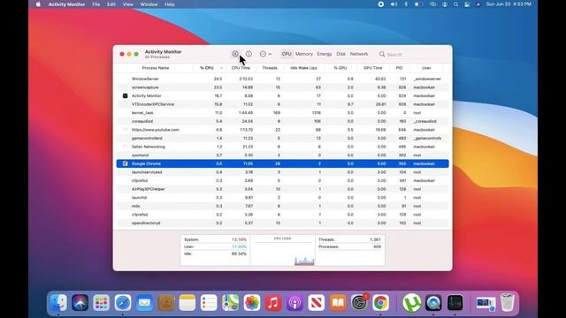Select the screencapture process row

coord(283,87)
